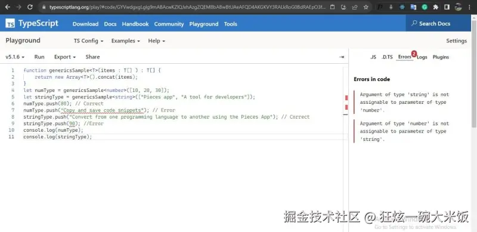
Task: Switch to the Logs tab
Action: point(422,57)
